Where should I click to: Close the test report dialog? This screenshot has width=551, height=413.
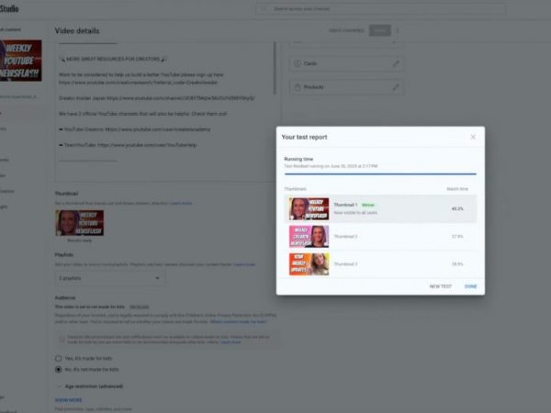[x=473, y=137]
